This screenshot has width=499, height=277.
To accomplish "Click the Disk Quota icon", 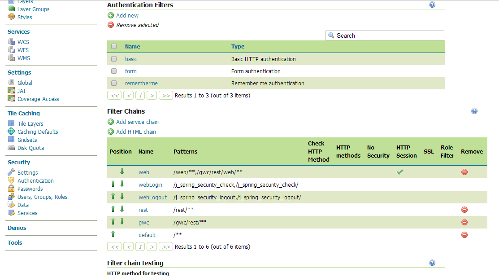I will [11, 148].
